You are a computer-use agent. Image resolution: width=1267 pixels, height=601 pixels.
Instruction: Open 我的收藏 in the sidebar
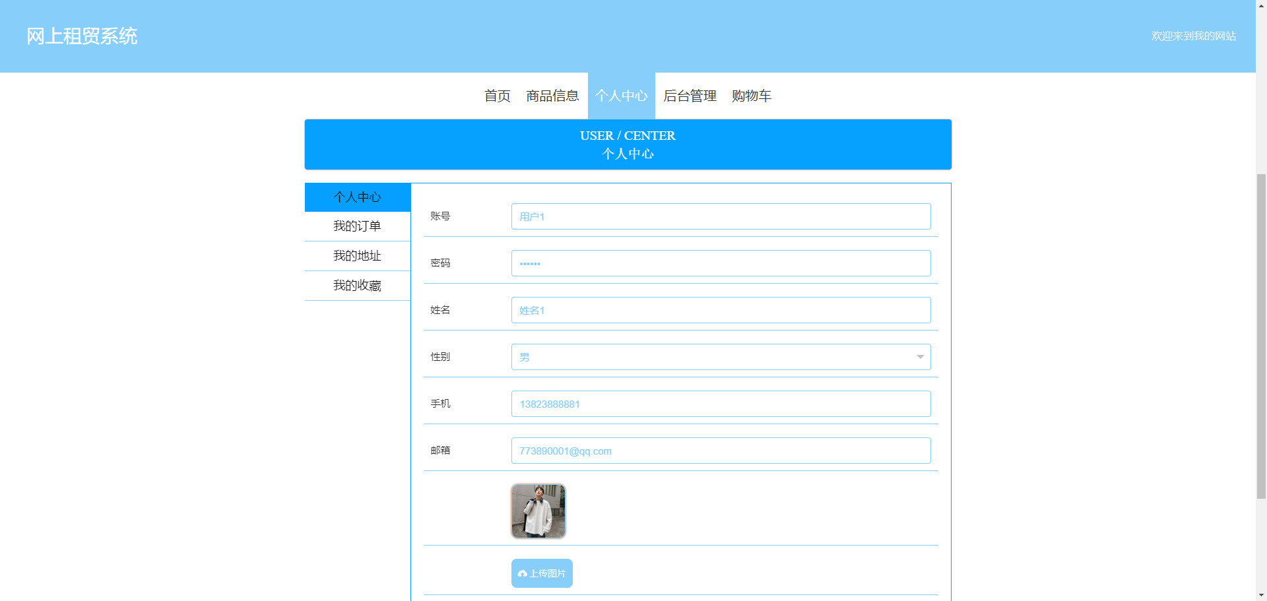(x=358, y=286)
